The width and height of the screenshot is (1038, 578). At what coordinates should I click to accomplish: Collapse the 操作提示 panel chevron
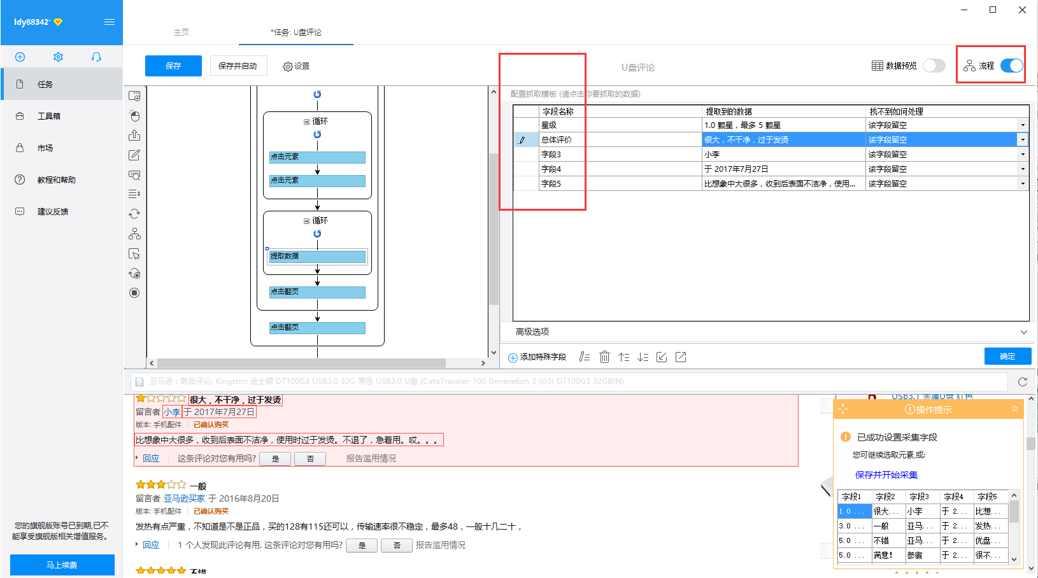pos(1014,409)
